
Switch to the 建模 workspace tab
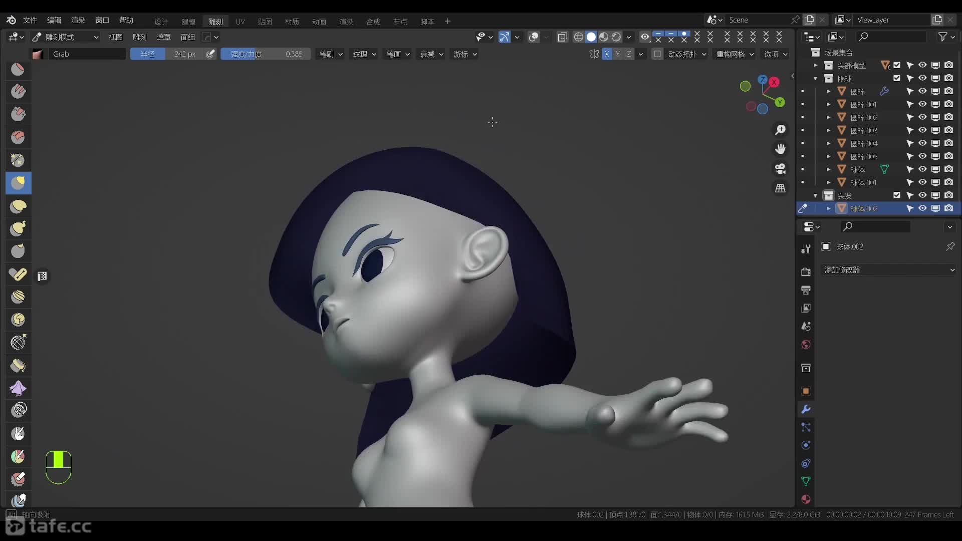click(188, 22)
